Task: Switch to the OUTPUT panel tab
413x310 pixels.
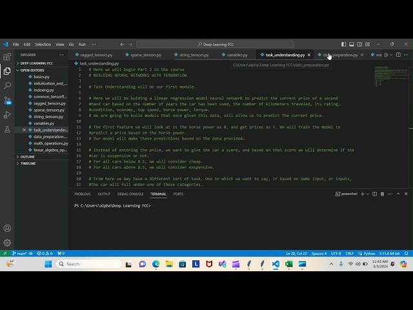Action: 104,194
